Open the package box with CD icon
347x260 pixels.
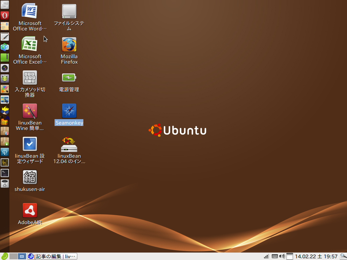point(5,131)
